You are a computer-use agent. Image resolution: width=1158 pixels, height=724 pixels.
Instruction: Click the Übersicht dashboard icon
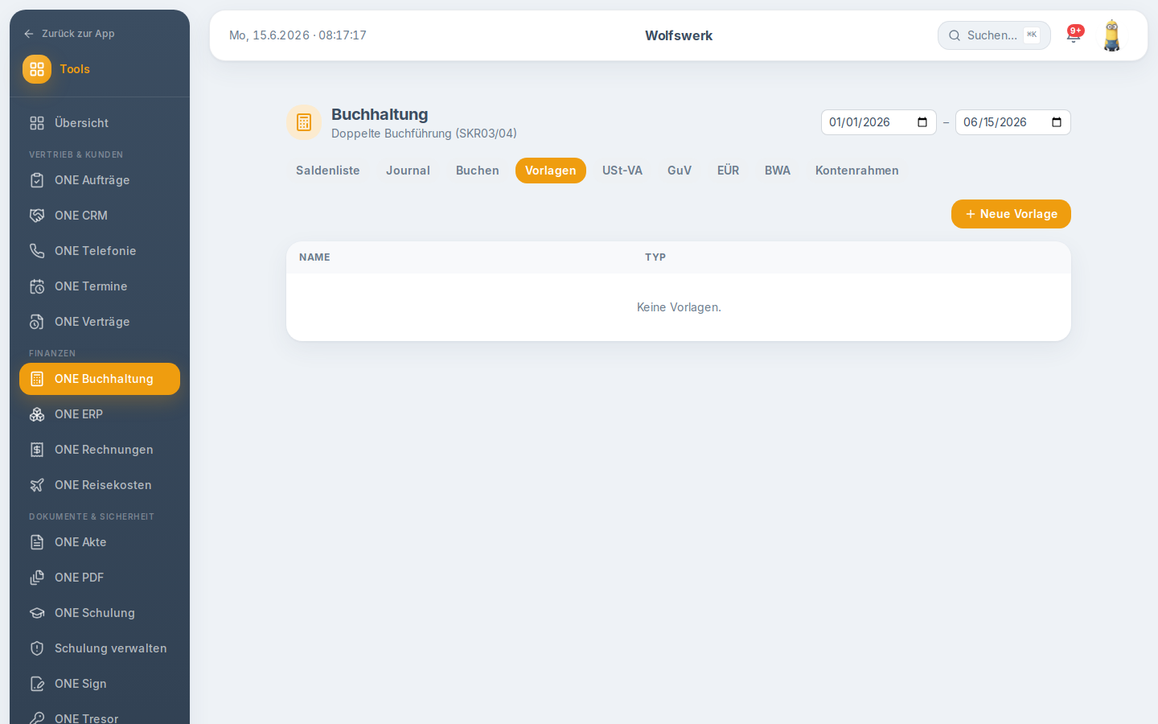coord(37,123)
